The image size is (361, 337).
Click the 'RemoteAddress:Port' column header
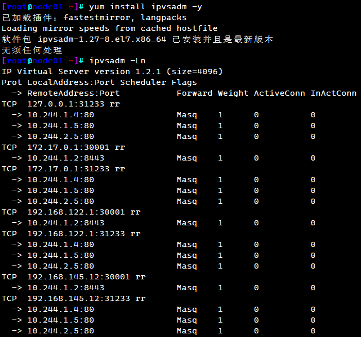tap(74, 93)
